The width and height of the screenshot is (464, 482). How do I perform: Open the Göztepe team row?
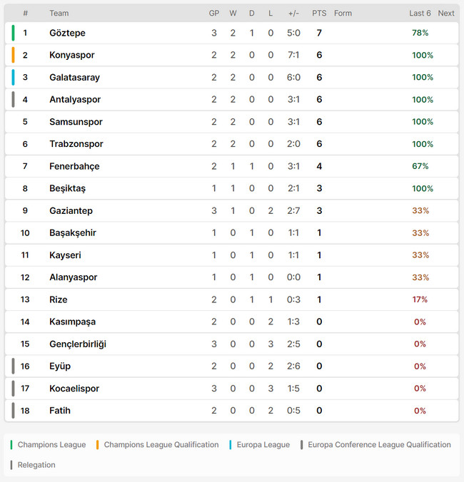tap(232, 33)
